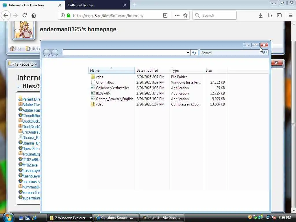
Task: Bookmark this page with star icon
Action: pyautogui.click(x=185, y=16)
